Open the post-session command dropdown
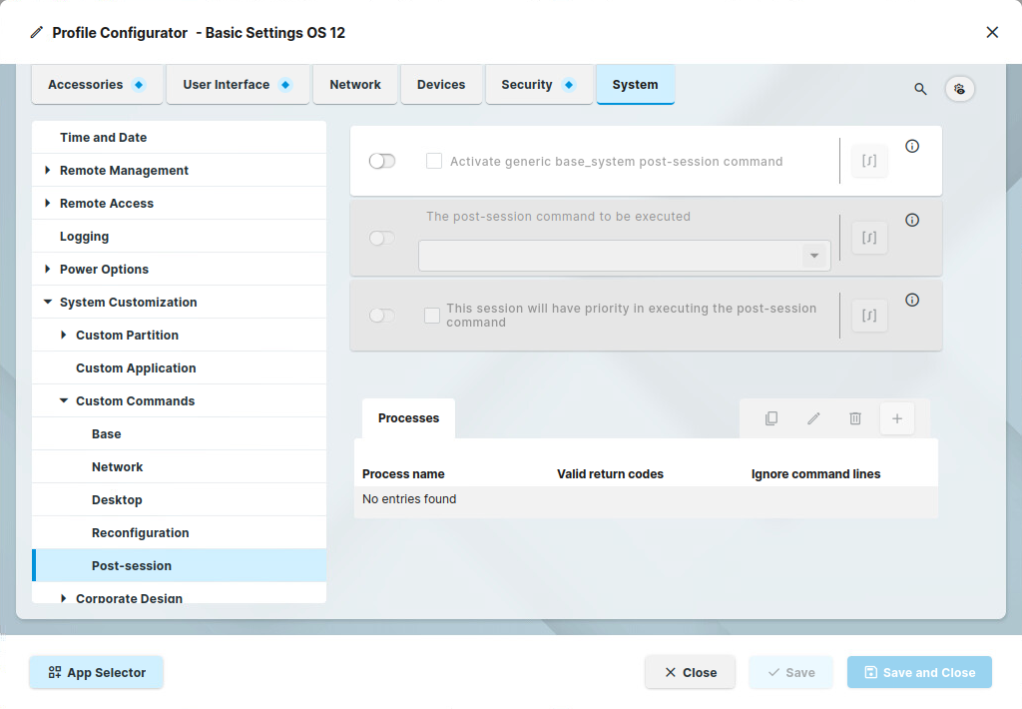 tap(814, 256)
